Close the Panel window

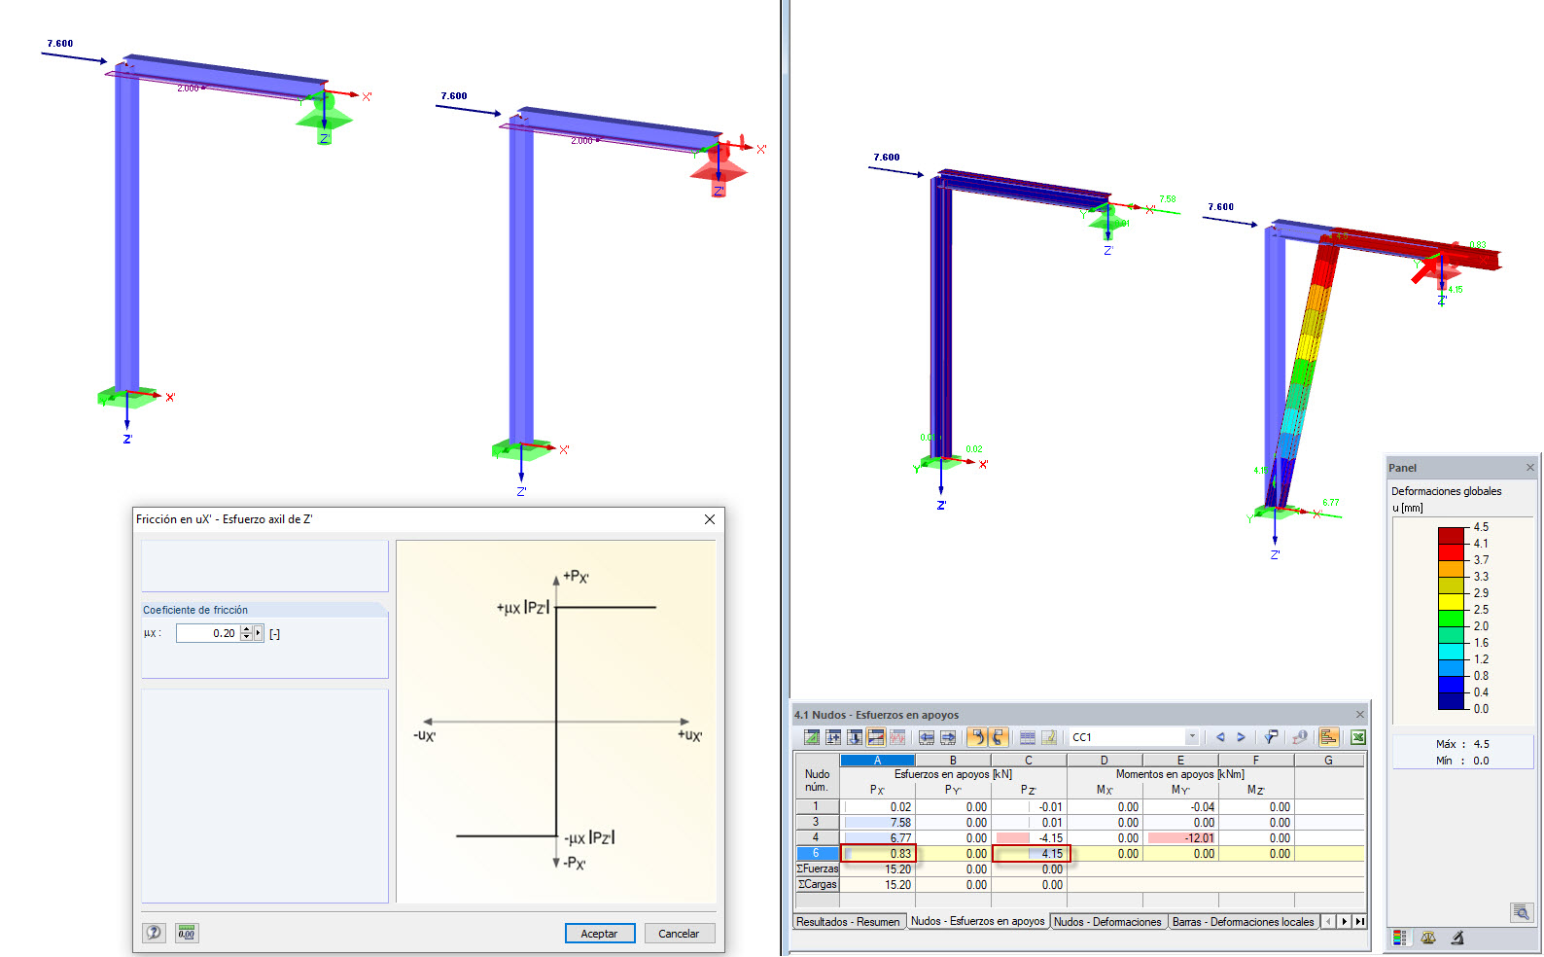point(1529,468)
